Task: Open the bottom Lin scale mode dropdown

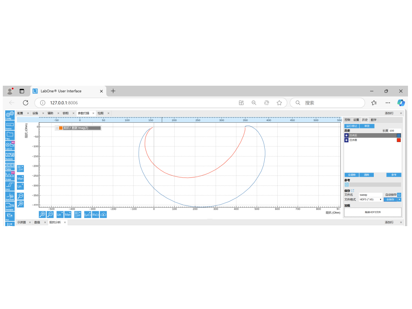Action: (60, 214)
